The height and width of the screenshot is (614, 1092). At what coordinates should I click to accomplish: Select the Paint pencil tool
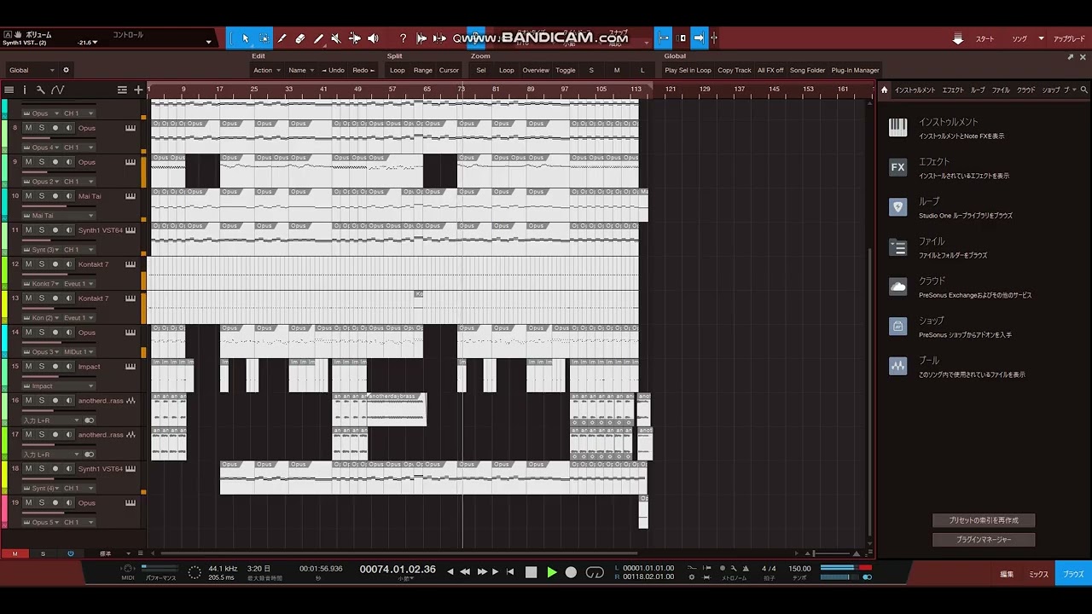point(318,38)
